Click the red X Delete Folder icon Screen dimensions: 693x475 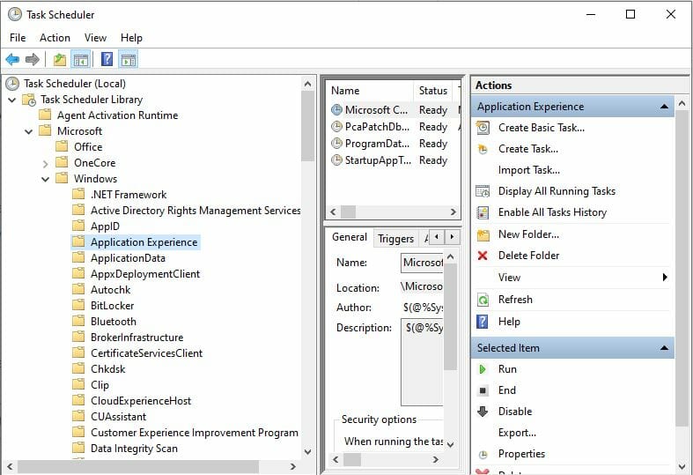(483, 256)
